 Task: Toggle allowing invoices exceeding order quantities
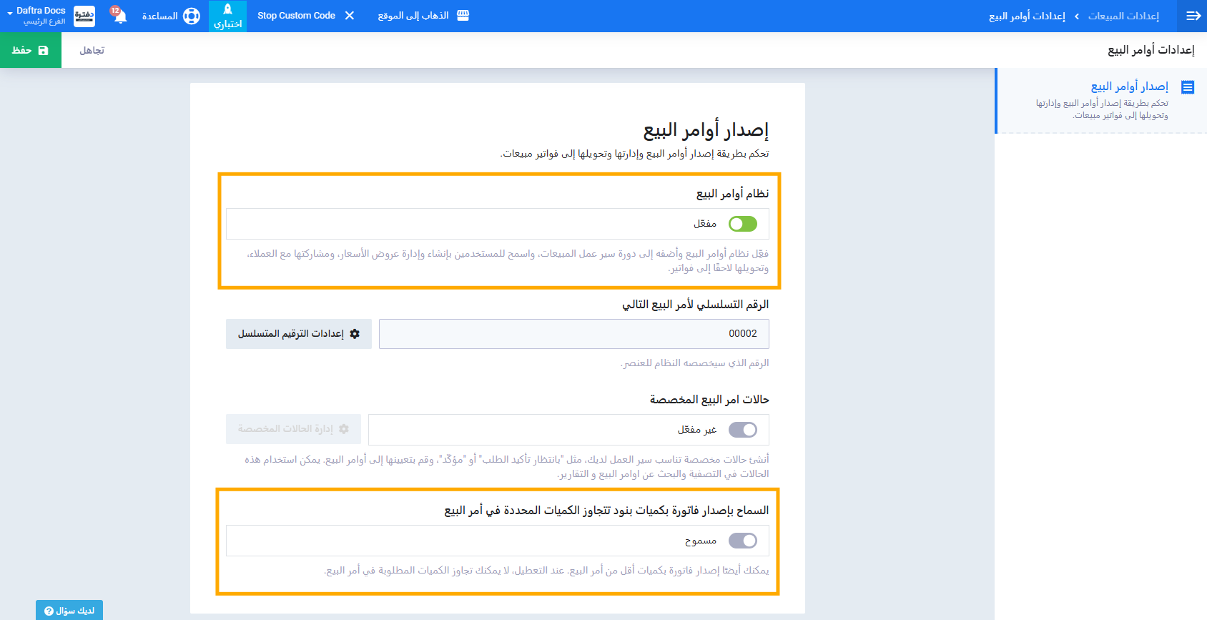pos(742,541)
